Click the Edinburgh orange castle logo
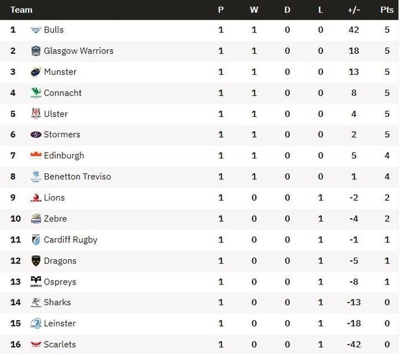This screenshot has width=399, height=354. (36, 155)
